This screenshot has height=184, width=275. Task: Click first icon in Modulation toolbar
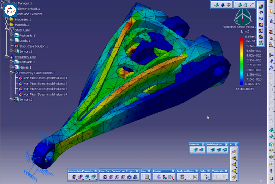[218, 177]
